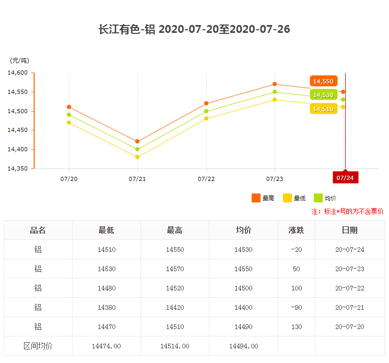389x363 pixels.
Task: Click the red 07/24 axis marker
Action: coord(345,177)
